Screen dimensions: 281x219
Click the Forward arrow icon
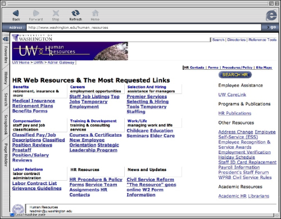(x=36, y=13)
